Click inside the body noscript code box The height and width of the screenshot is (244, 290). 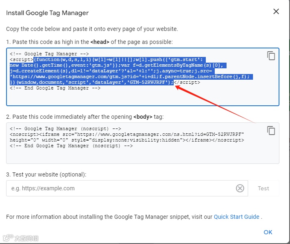coord(143,143)
